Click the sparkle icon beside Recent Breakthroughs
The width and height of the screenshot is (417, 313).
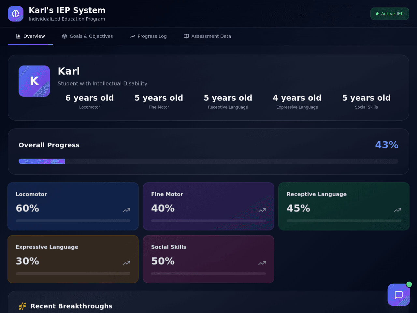[x=22, y=306]
